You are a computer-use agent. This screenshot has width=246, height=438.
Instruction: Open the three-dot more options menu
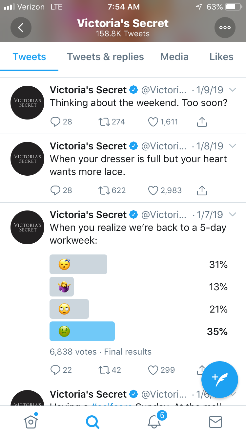click(225, 28)
